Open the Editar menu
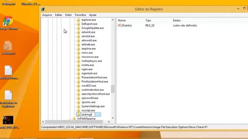Viewport: 248px width, 139px height. (59, 15)
